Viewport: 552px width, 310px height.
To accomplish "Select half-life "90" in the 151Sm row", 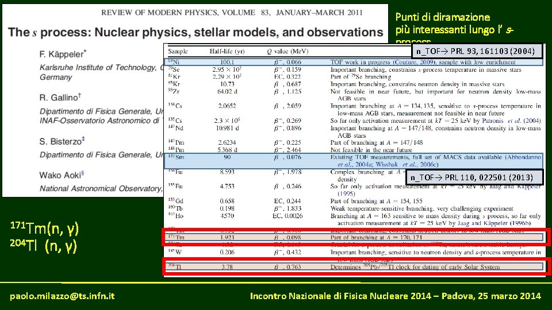I will [x=227, y=157].
